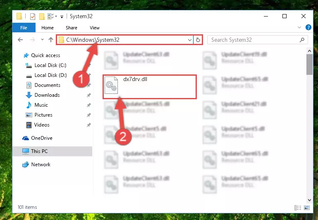Click the pin icon next to Downloads
318x220 pixels.
88,95
